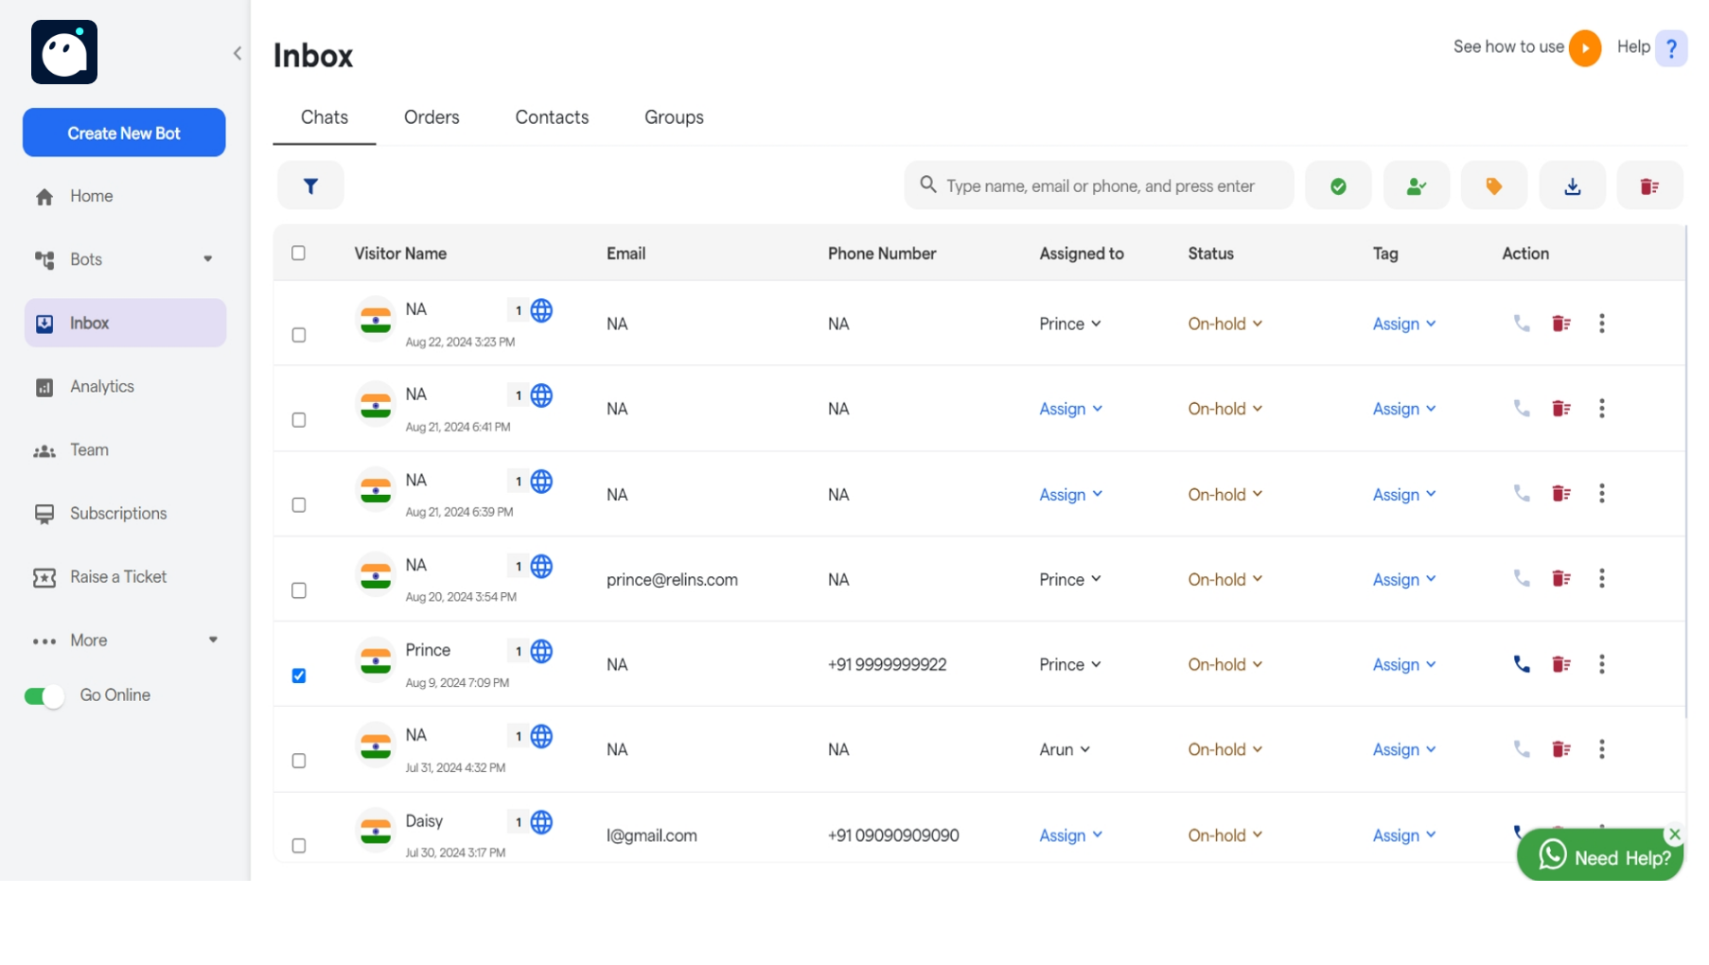Image resolution: width=1709 pixels, height=965 pixels.
Task: Open more options for Prince Aug 9 row
Action: coord(1602,664)
